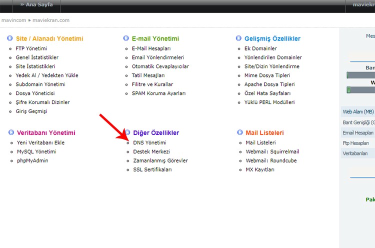Open FTP Yönetimi page

pyautogui.click(x=31, y=48)
